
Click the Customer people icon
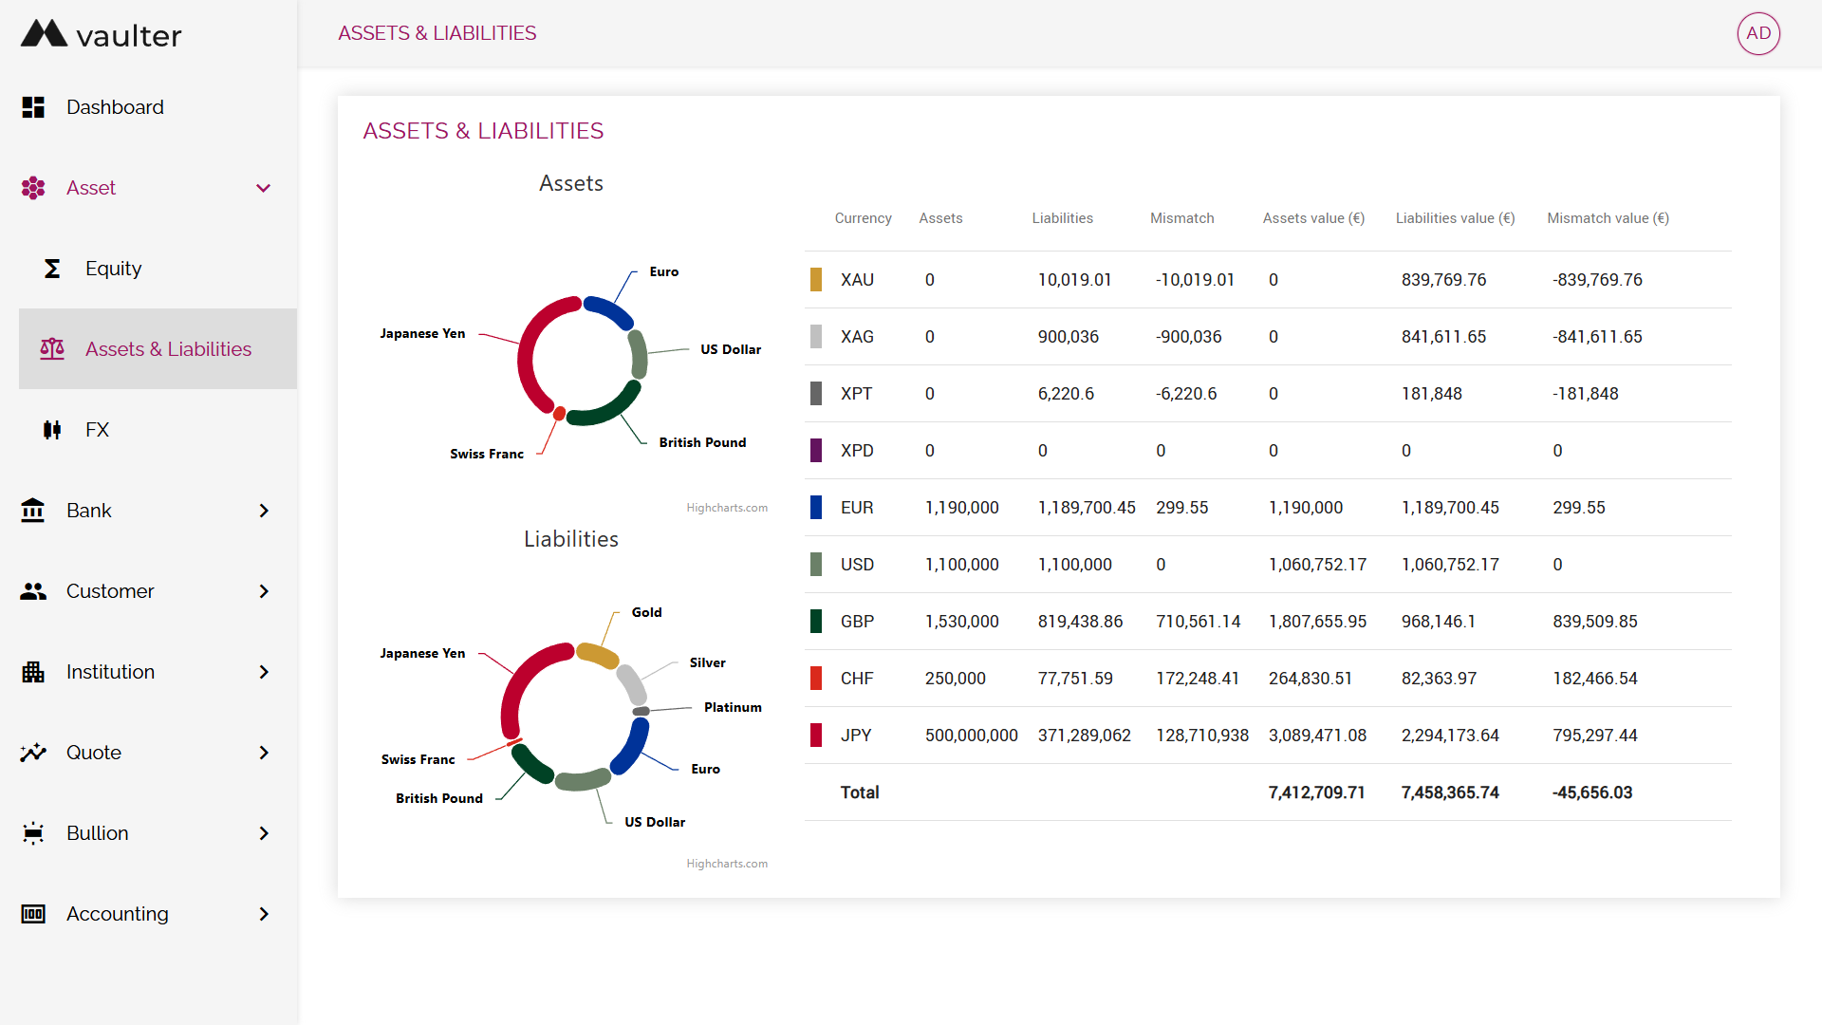tap(33, 591)
